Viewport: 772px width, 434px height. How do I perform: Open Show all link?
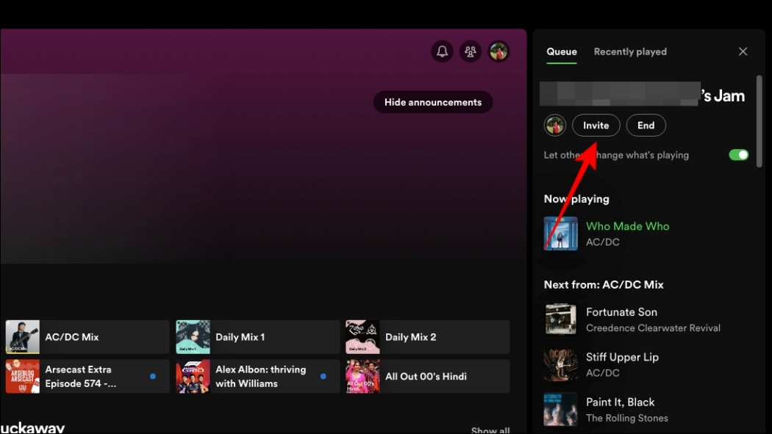tap(490, 430)
